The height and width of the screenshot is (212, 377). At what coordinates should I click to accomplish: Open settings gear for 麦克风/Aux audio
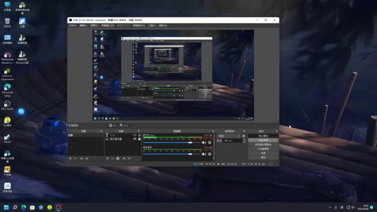click(x=210, y=143)
